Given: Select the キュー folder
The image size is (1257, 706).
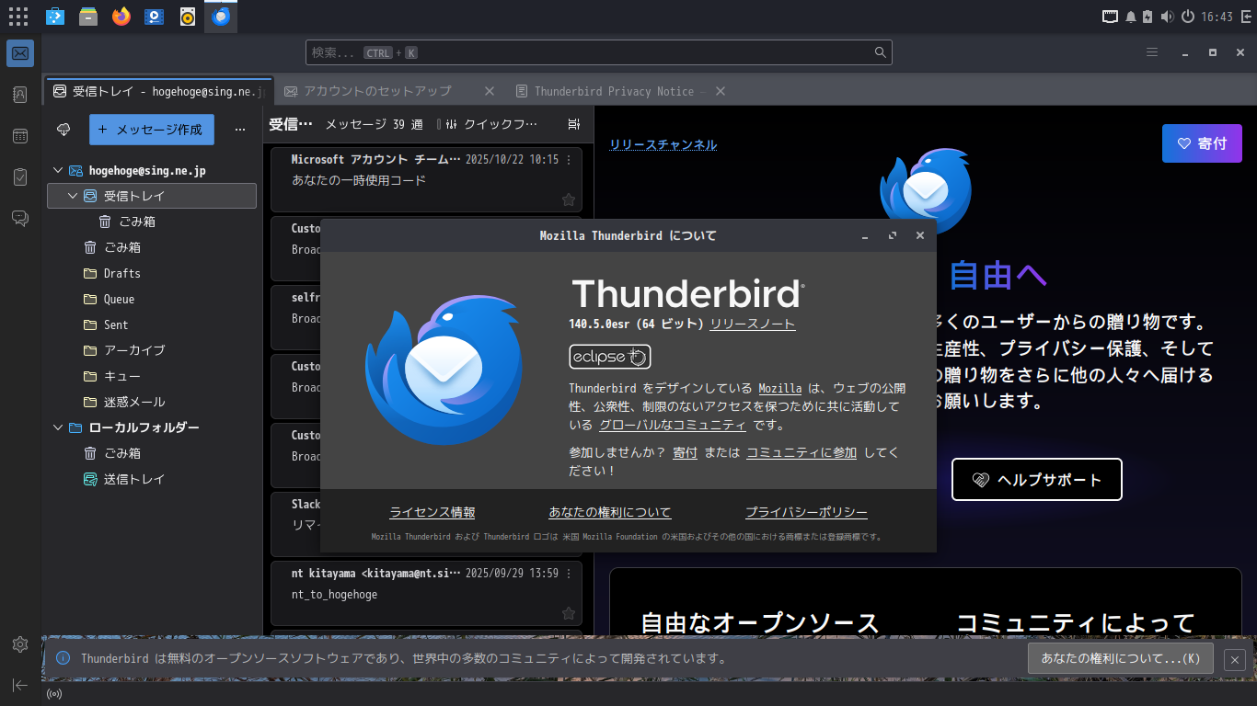Looking at the screenshot, I should pyautogui.click(x=152, y=376).
